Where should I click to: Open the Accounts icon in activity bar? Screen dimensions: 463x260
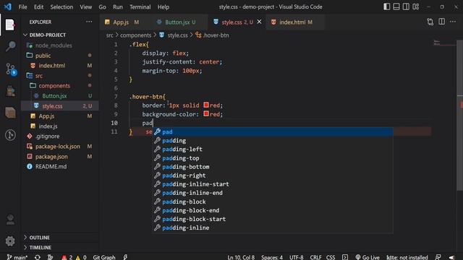(10, 220)
